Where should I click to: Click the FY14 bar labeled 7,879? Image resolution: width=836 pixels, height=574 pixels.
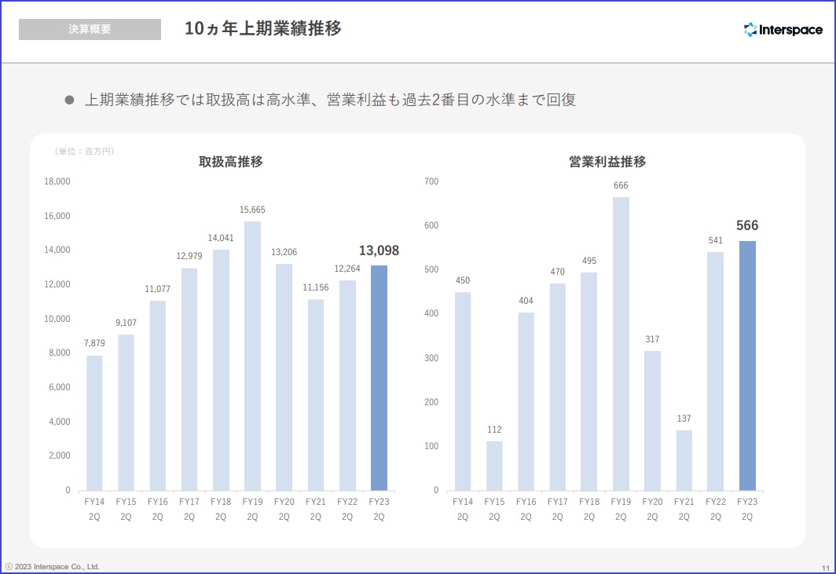tap(94, 422)
